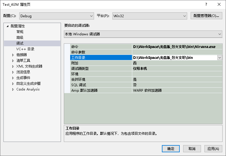
Task: Close the Test_ASM 属性页 dialog
Action: (219, 5)
